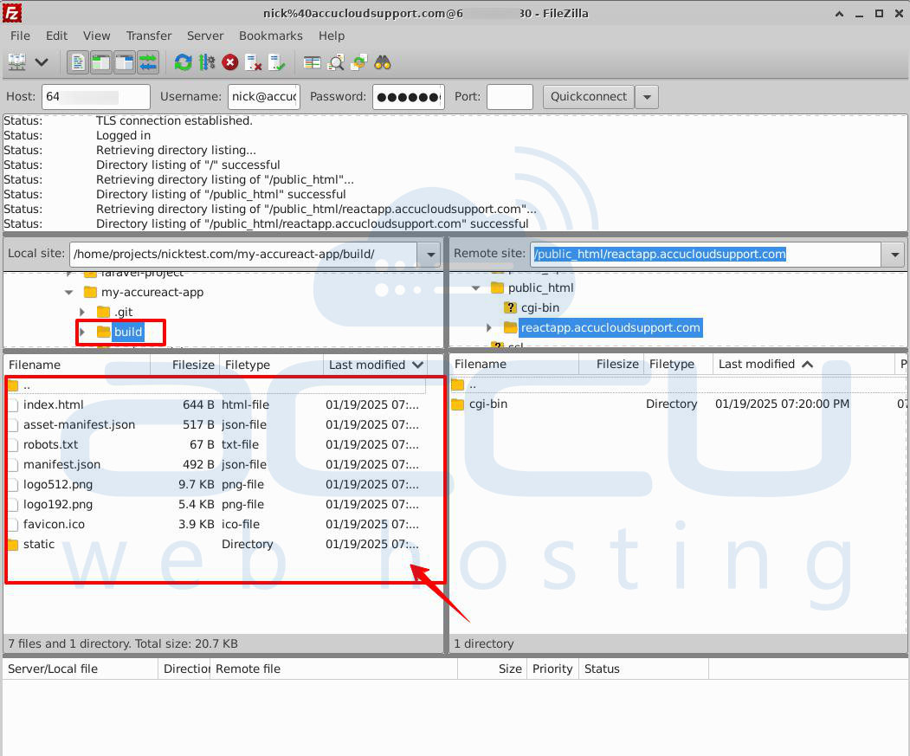Open the Bookmarks menu
Image resolution: width=910 pixels, height=756 pixels.
point(270,36)
